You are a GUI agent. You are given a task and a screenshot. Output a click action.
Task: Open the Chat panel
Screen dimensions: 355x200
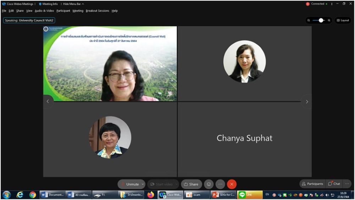[x=334, y=184]
